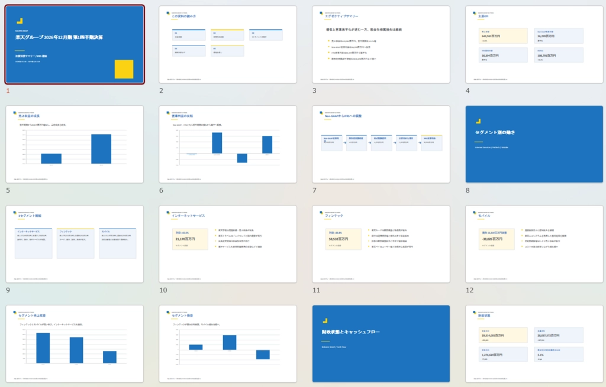Select slide 5 売上収益の成長 chart thumbnail
Viewport: 606px width, 387px height.
coord(75,144)
